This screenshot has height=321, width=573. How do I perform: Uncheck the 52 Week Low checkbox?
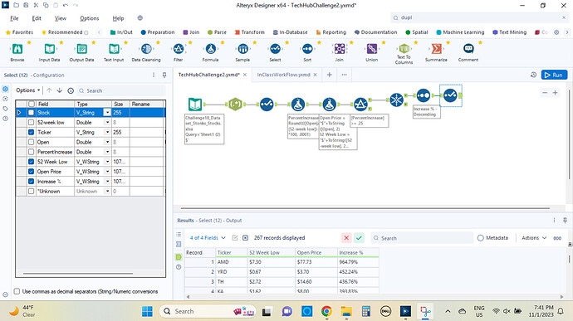click(x=31, y=162)
